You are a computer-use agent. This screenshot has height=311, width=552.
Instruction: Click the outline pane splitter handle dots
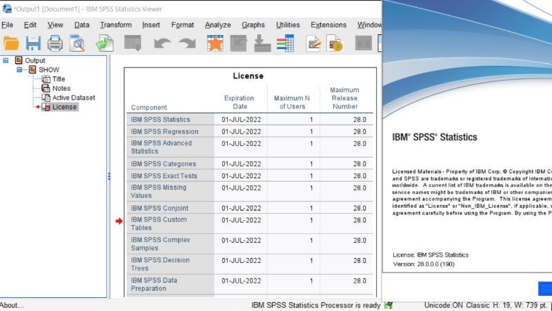pyautogui.click(x=109, y=176)
